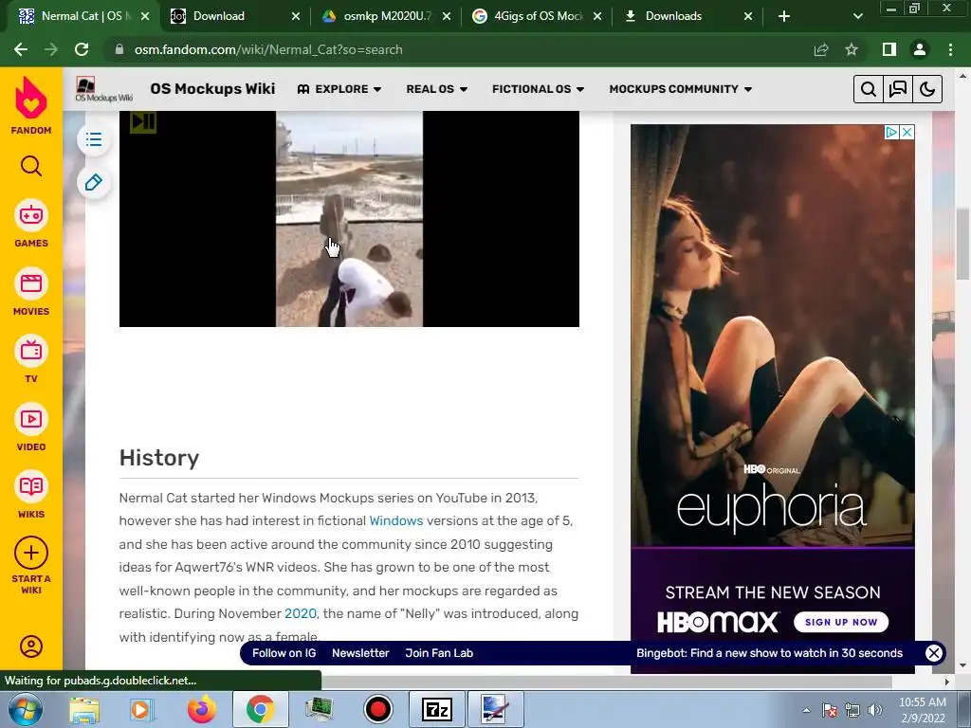Switch to the 4Gigs of OS Mock tab
971x728 pixels.
[x=537, y=16]
